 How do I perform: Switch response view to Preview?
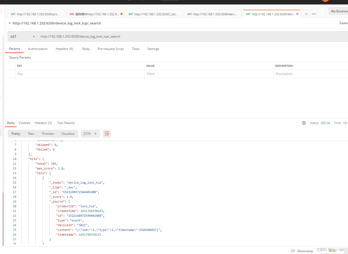pyautogui.click(x=48, y=134)
